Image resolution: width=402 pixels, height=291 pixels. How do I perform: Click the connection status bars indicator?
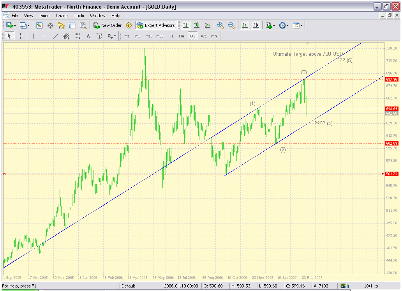click(x=344, y=286)
